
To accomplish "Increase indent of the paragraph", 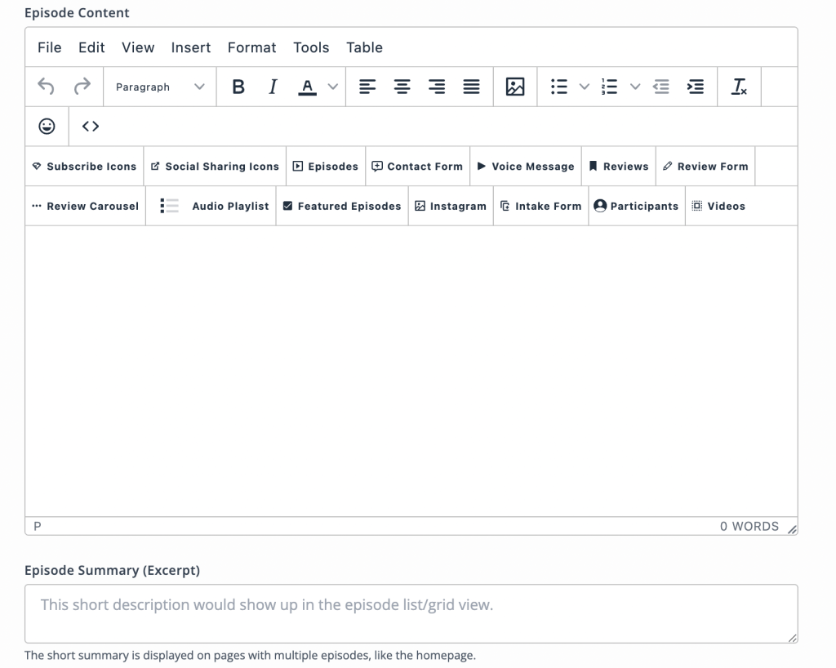I will 695,86.
